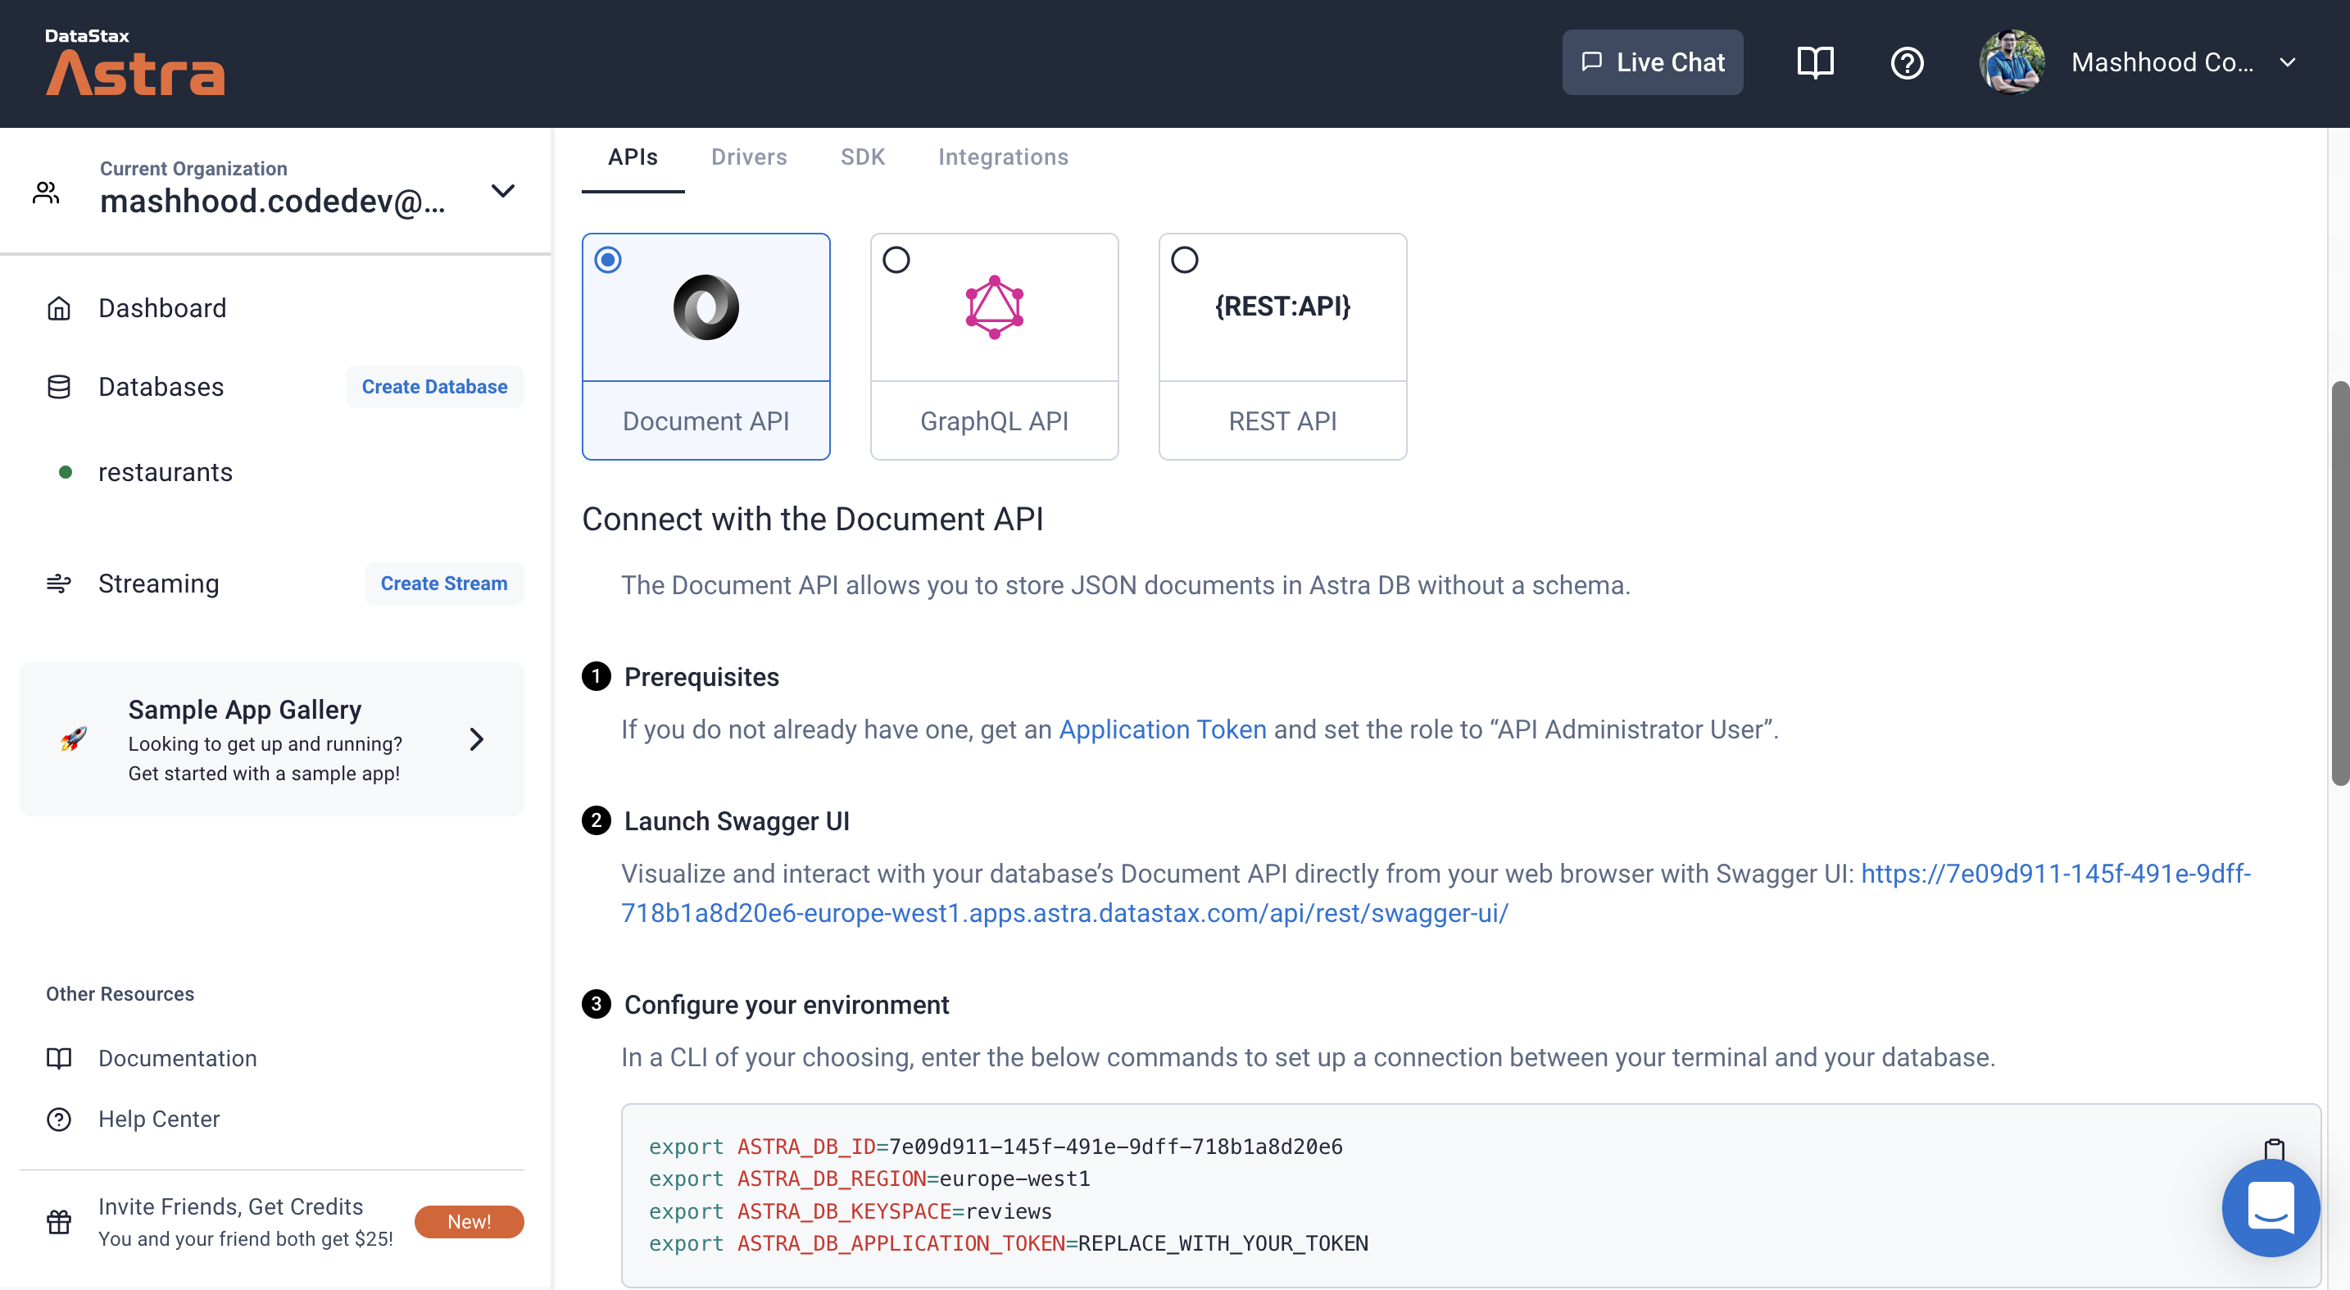Click the user profile avatar photo
Image resolution: width=2350 pixels, height=1290 pixels.
(2012, 62)
